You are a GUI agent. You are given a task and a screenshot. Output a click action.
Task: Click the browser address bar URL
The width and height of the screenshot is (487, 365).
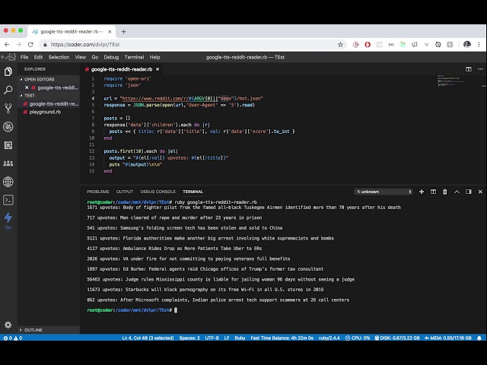click(85, 44)
